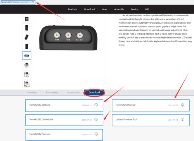Switch to the Accessories tab
This screenshot has height=141, width=194.
click(x=73, y=92)
